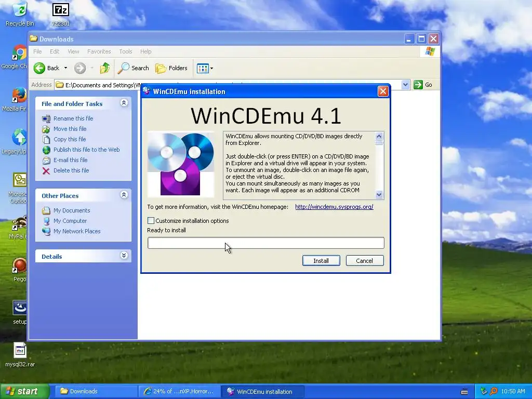Open the Back history dropdown arrow
Image resolution: width=532 pixels, height=399 pixels.
65,68
